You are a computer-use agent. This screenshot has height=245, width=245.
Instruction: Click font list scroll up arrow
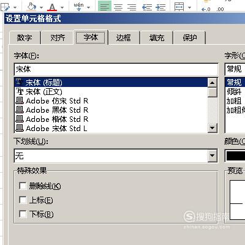click(x=213, y=83)
